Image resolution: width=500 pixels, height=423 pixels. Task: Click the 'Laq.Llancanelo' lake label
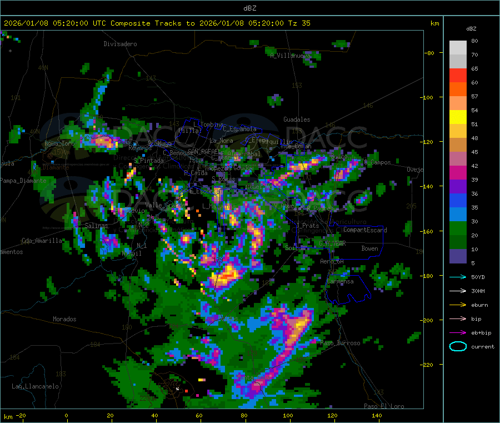point(35,386)
